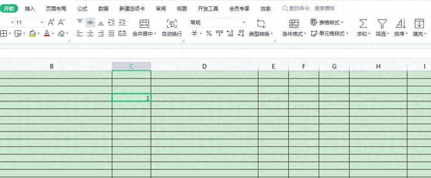This screenshot has width=431, height=178.
Task: Click the draw border pencil icon
Action: click(18, 33)
